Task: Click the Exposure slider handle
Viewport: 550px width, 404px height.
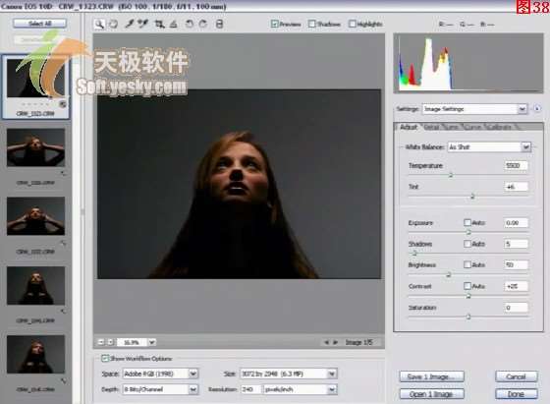Action: (x=468, y=232)
